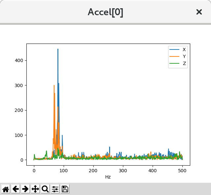Viewport: 211px width, 195px height.
Task: Click the X label in the legend
Action: 184,49
